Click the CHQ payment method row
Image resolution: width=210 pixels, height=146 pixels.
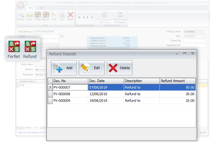[31, 85]
